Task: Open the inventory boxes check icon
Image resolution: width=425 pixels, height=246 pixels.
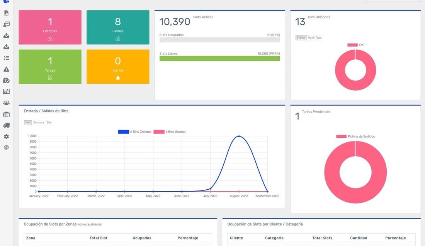Action: coord(6,80)
